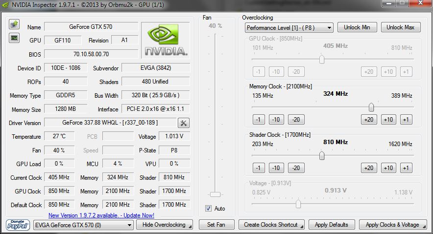Image resolution: width=433 pixels, height=234 pixels.
Task: Click the GPU Clock -20 button
Action: tap(296, 72)
